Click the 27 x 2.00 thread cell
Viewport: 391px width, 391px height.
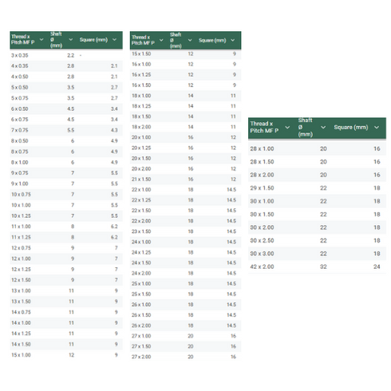click(x=141, y=357)
